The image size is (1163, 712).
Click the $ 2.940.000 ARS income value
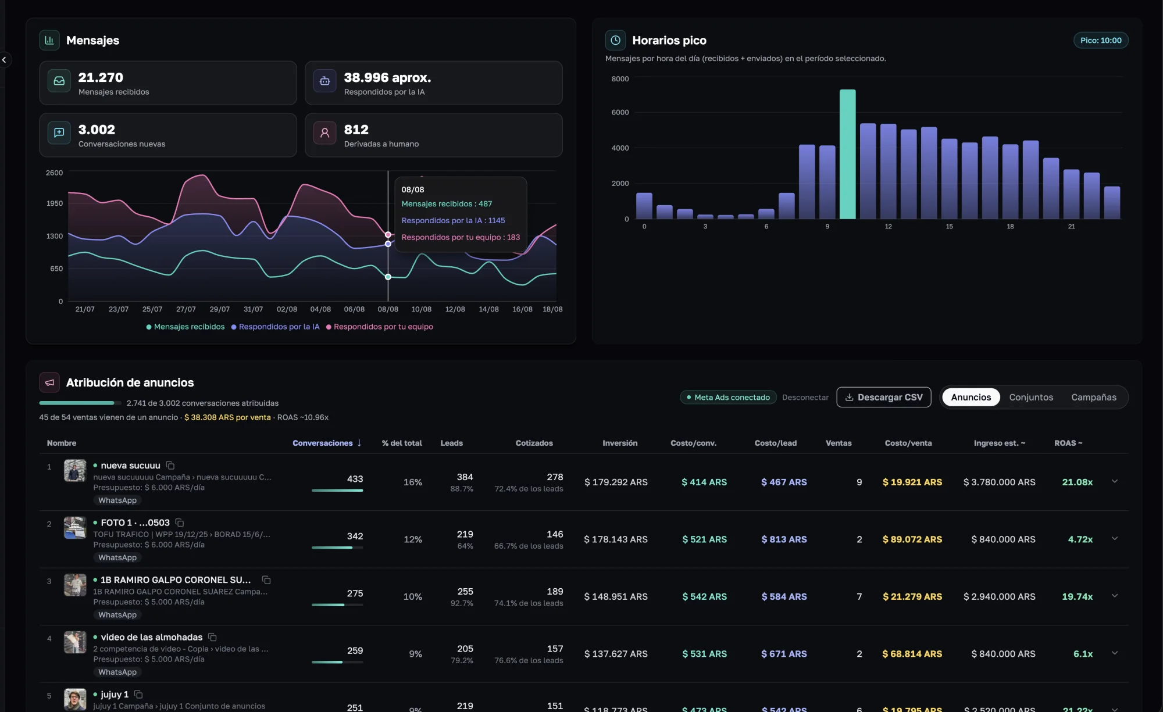click(1000, 596)
